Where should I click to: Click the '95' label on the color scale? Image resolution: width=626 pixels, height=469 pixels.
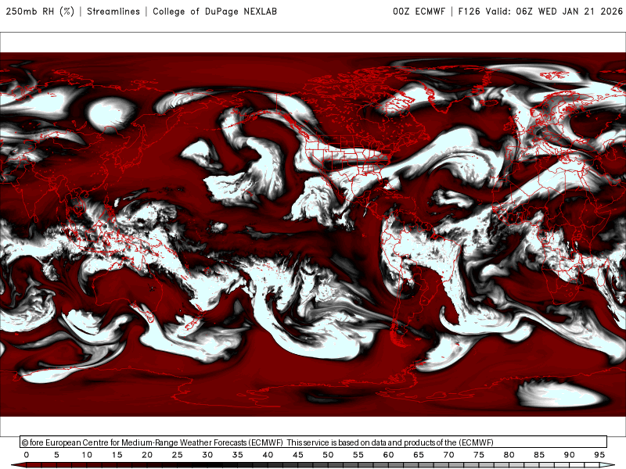coord(599,455)
